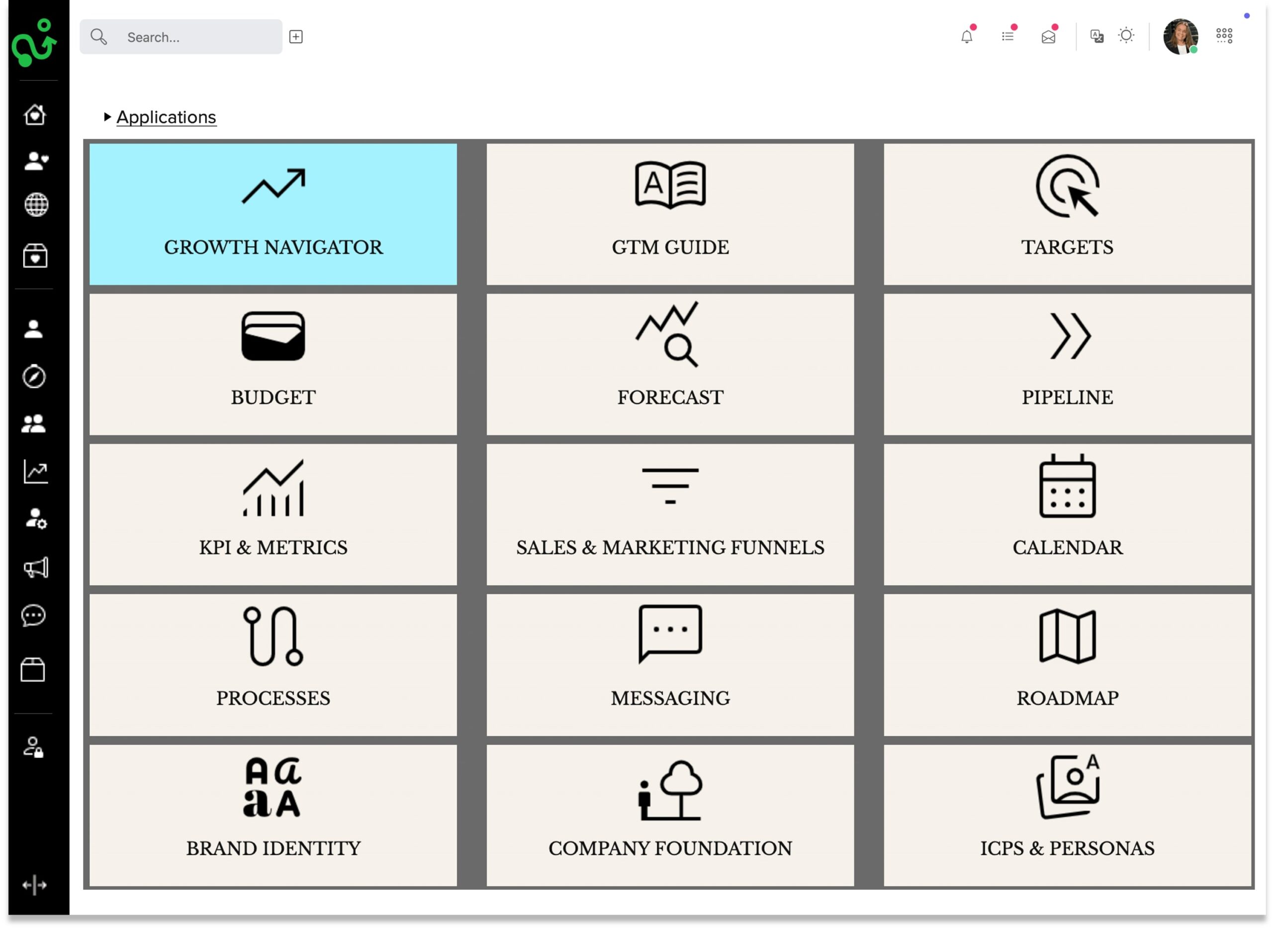Image resolution: width=1273 pixels, height=930 pixels.
Task: Click the translate language icon
Action: pos(1097,37)
